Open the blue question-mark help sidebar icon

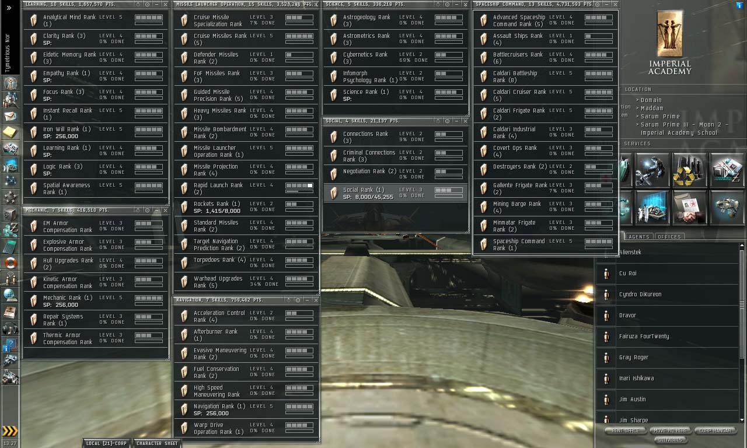click(11, 345)
